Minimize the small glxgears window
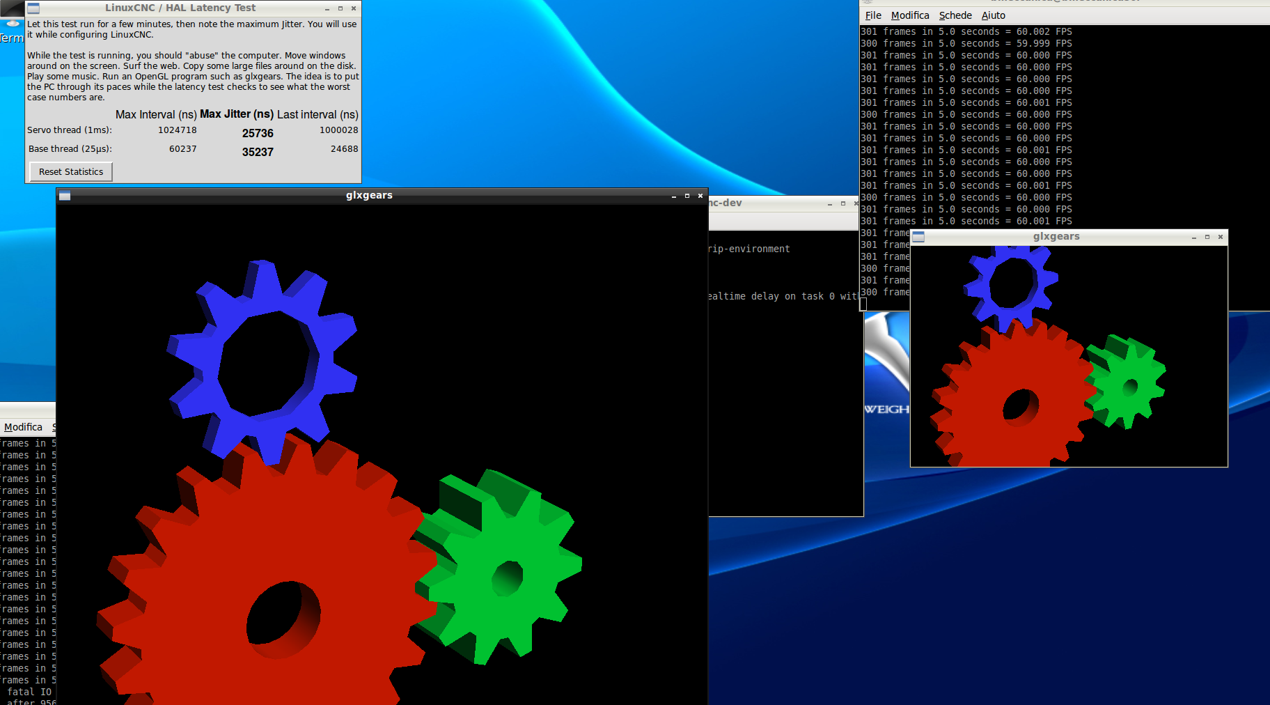This screenshot has width=1270, height=705. tap(1194, 237)
